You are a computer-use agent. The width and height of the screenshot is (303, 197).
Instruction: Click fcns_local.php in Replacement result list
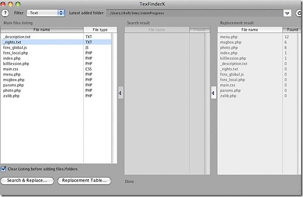pos(232,79)
